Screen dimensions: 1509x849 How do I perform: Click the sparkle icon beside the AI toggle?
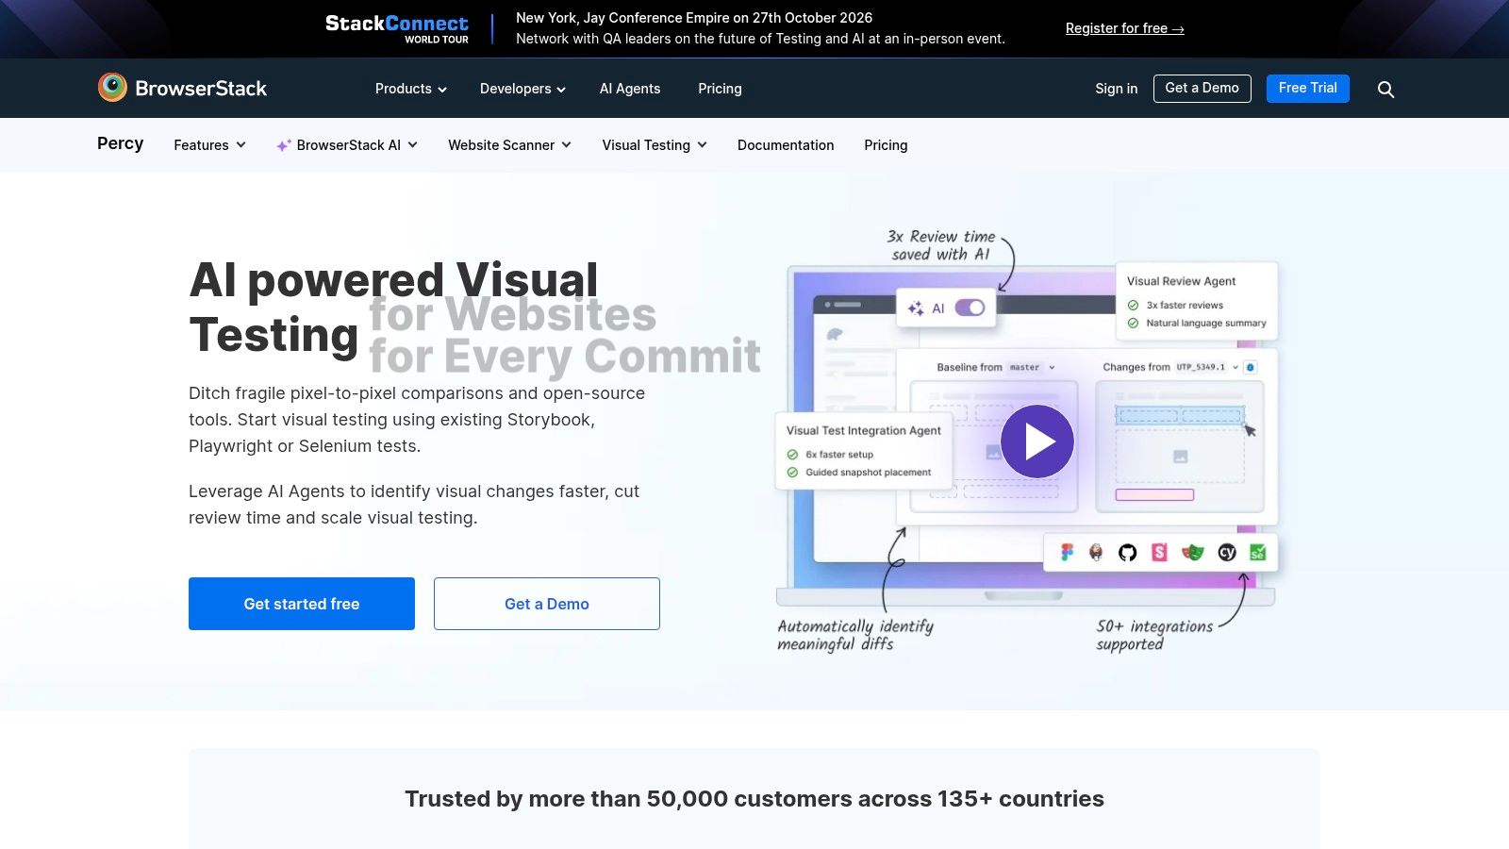[916, 308]
